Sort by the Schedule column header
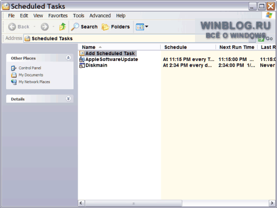Image resolution: width=277 pixels, height=208 pixels. tap(188, 47)
